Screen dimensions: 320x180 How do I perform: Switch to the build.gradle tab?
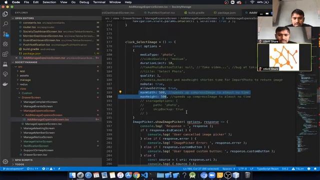(x=194, y=12)
